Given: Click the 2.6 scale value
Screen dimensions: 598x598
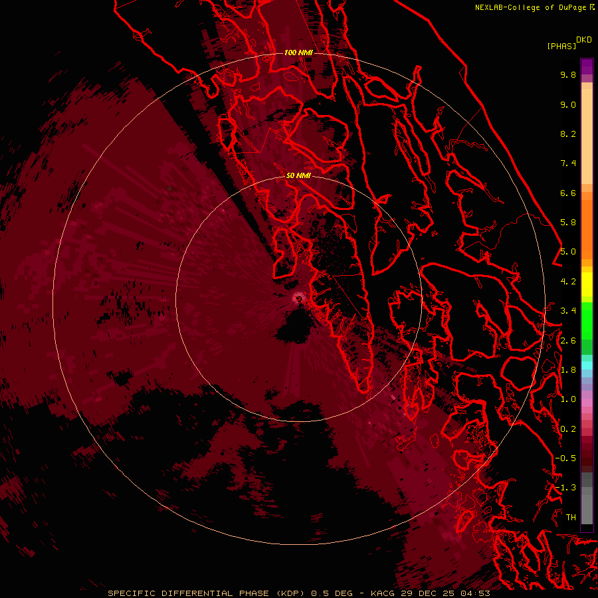Looking at the screenshot, I should pos(568,341).
